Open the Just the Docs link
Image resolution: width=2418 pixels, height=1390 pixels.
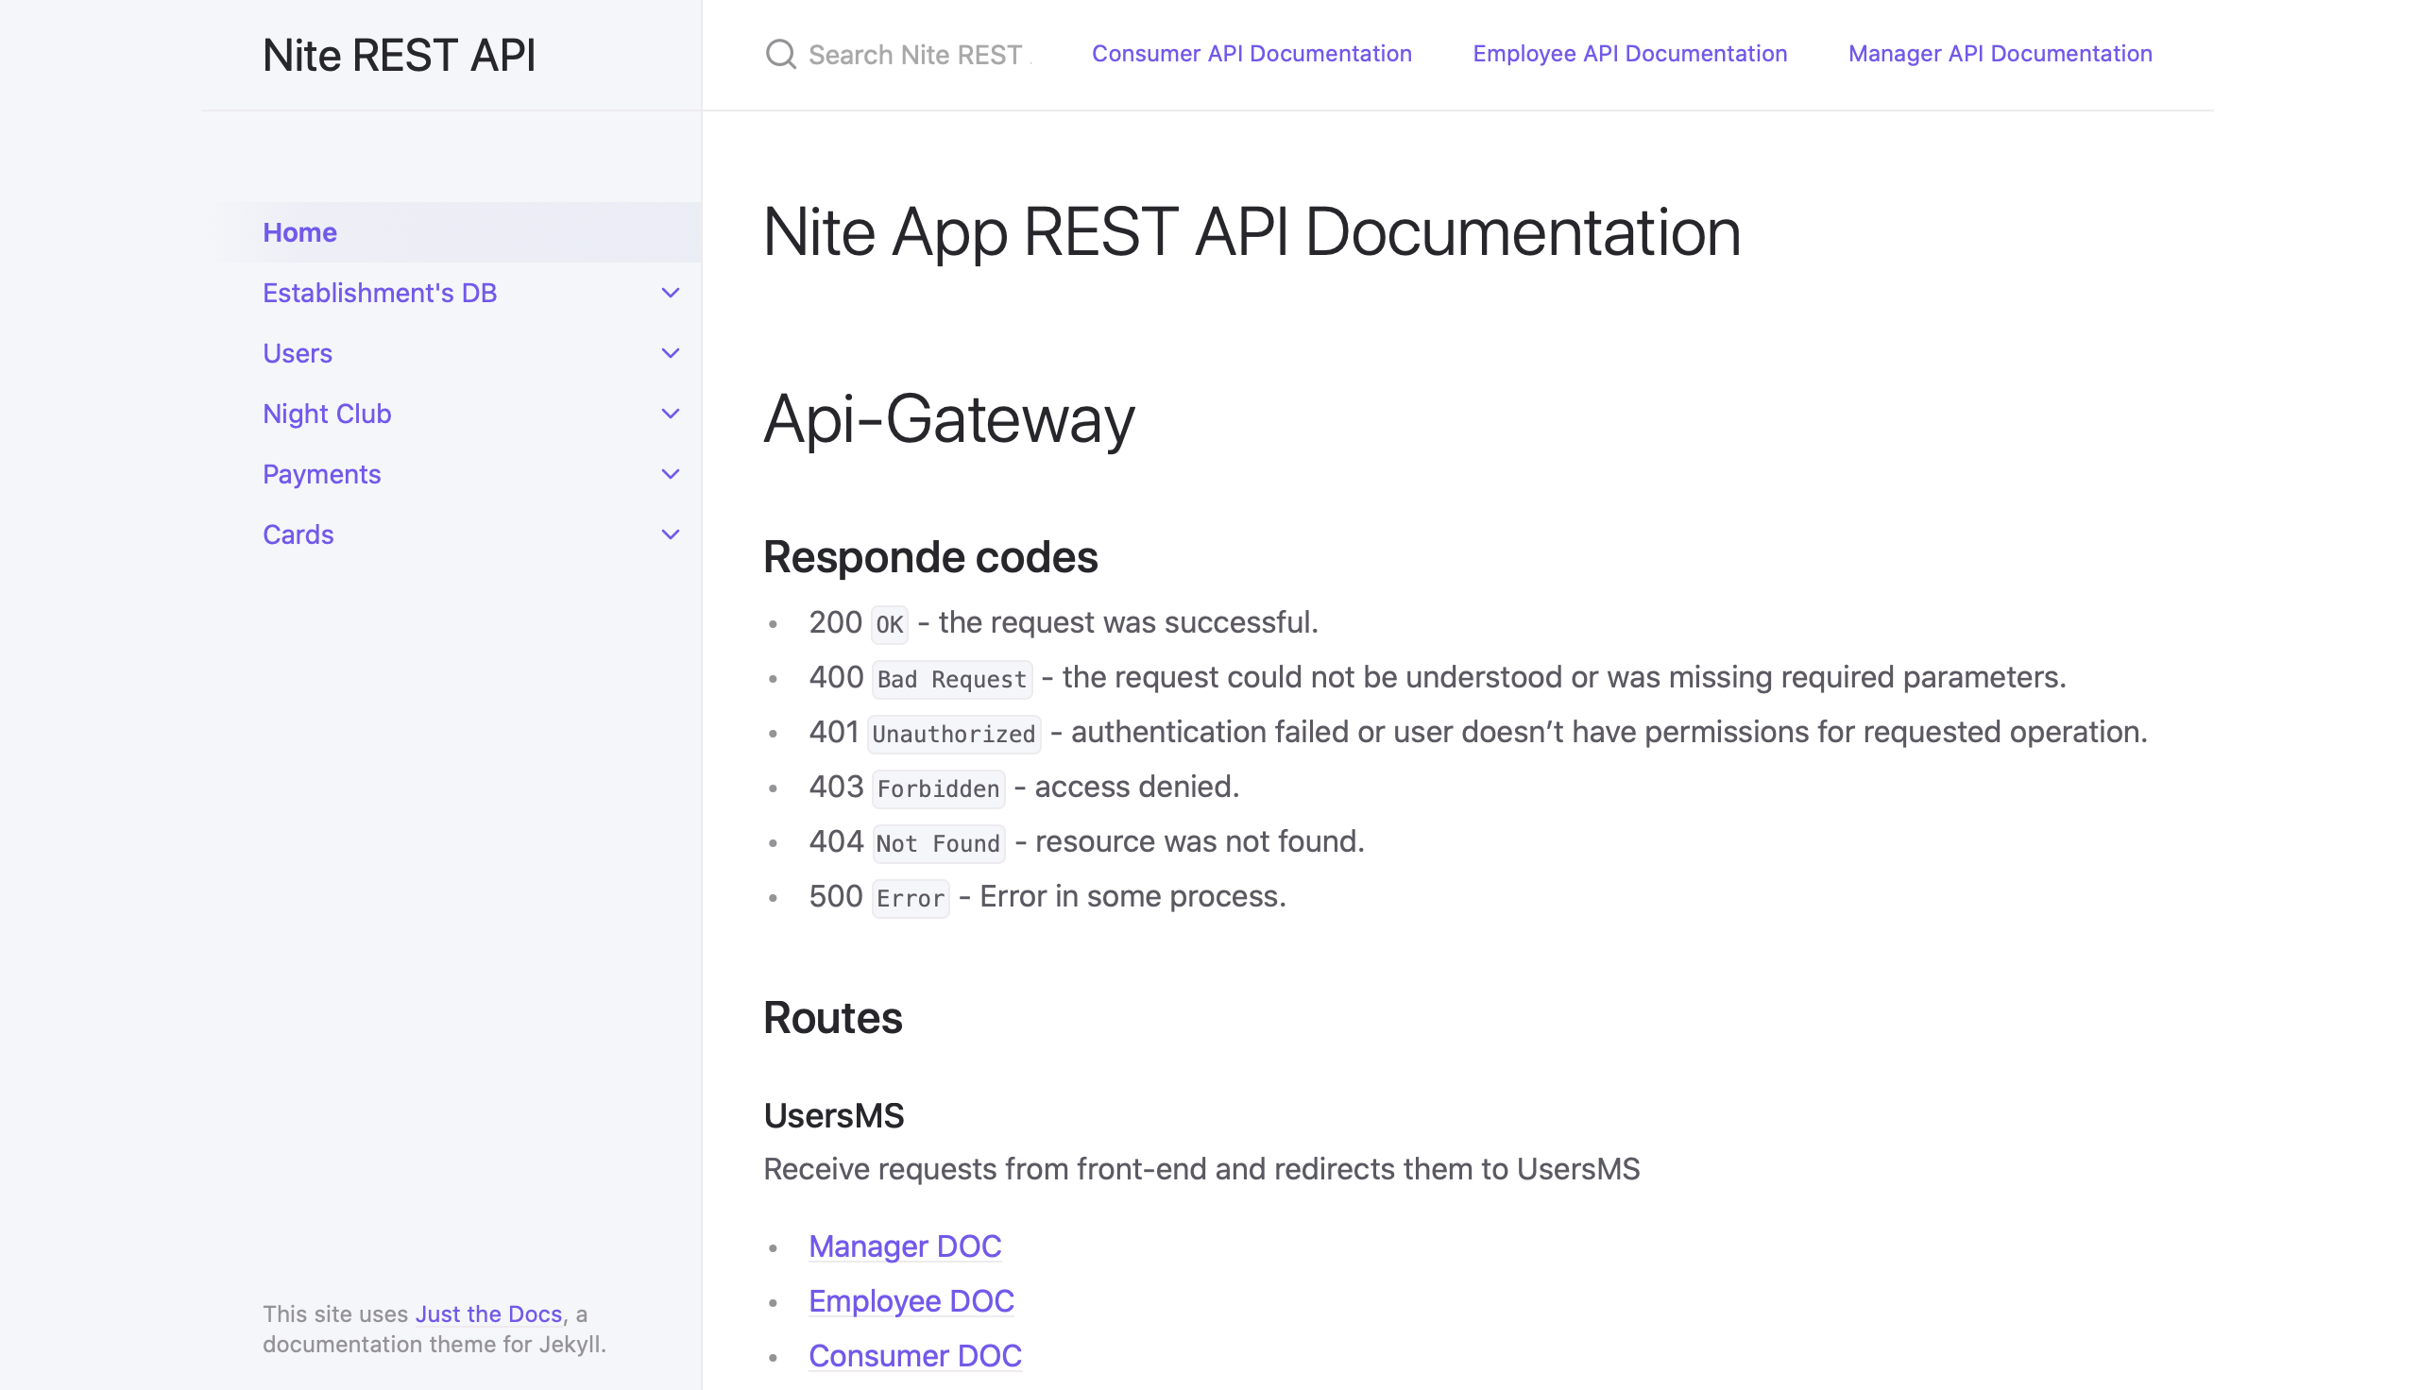[x=487, y=1314]
